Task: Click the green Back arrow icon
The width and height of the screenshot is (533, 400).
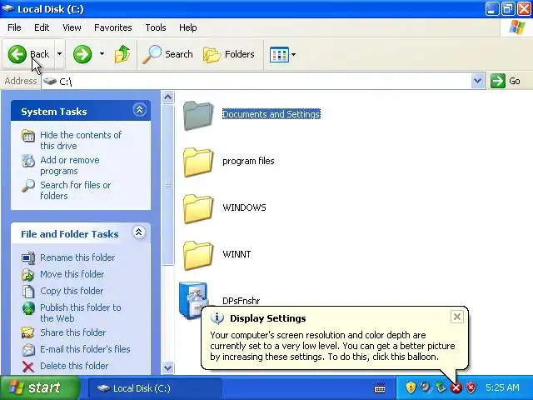Action: tap(17, 54)
